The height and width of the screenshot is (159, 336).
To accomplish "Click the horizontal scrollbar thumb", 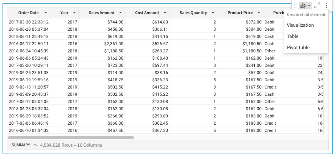I will (71, 138).
